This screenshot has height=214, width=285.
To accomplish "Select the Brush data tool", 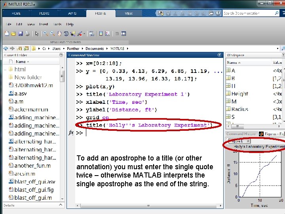I will point(80,34).
